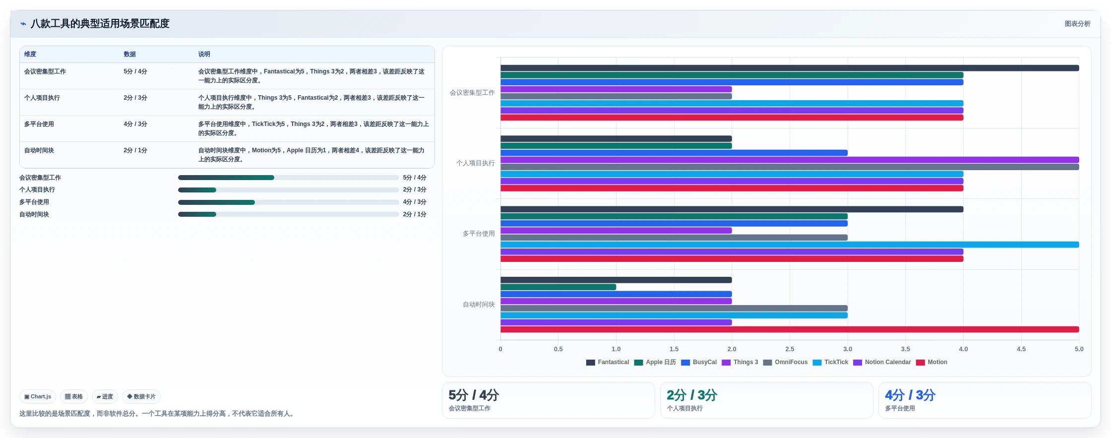
Task: Click the 2.5 x-axis tick label
Action: tap(790, 349)
